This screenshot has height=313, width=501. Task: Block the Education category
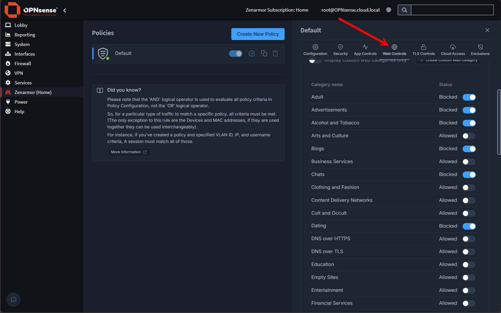[469, 264]
